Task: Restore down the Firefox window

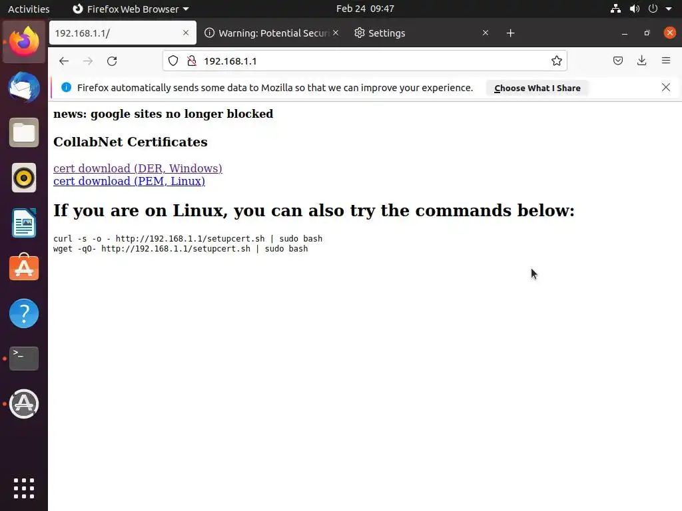Action: point(647,33)
